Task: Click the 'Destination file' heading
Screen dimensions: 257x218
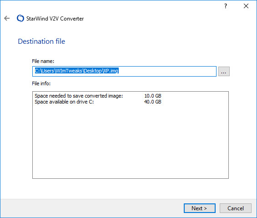Action: pyautogui.click(x=41, y=41)
